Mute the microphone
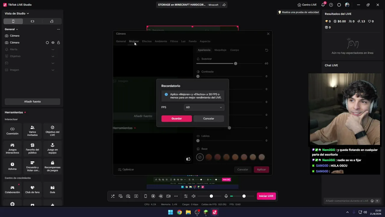Image resolution: width=385 pixels, height=217 pixels. point(226,196)
